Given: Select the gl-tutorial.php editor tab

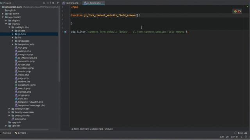Looking at the screenshot, I should point(94,3).
